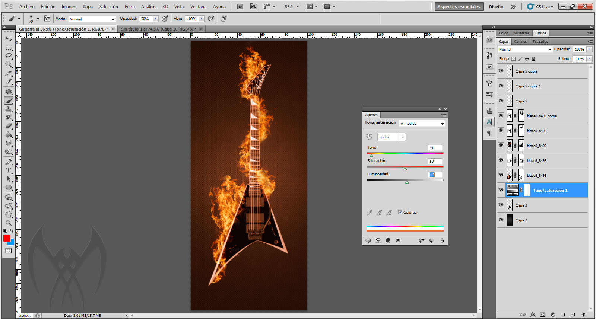This screenshot has width=596, height=319.
Task: Click the red foreground color swatch
Action: coord(7,238)
